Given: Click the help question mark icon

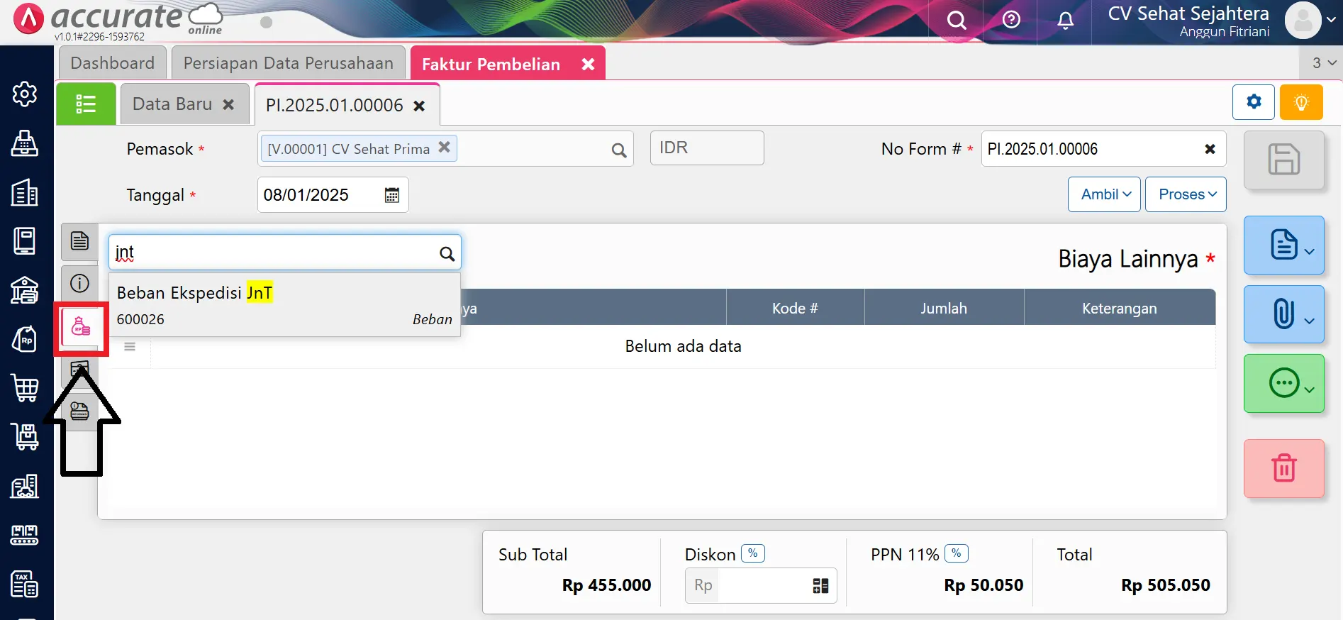Looking at the screenshot, I should click(x=1011, y=20).
